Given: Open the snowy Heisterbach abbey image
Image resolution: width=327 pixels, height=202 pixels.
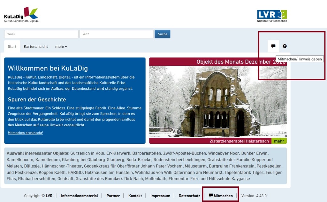Looking at the screenshot, I should pos(218,101).
